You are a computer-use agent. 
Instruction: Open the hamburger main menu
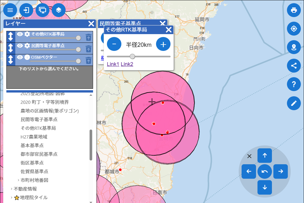click(10, 10)
